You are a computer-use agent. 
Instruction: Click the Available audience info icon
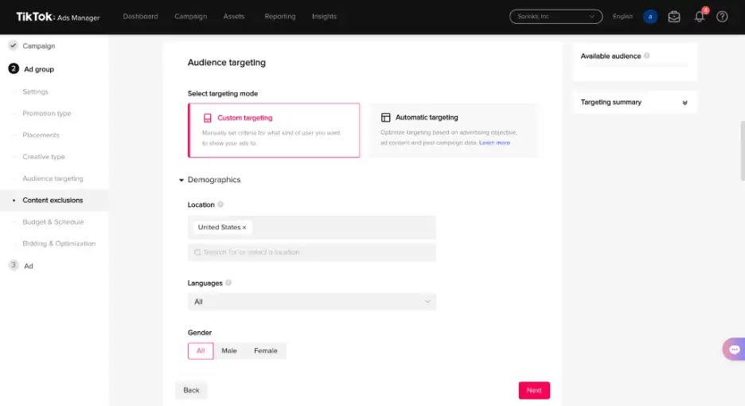click(646, 56)
